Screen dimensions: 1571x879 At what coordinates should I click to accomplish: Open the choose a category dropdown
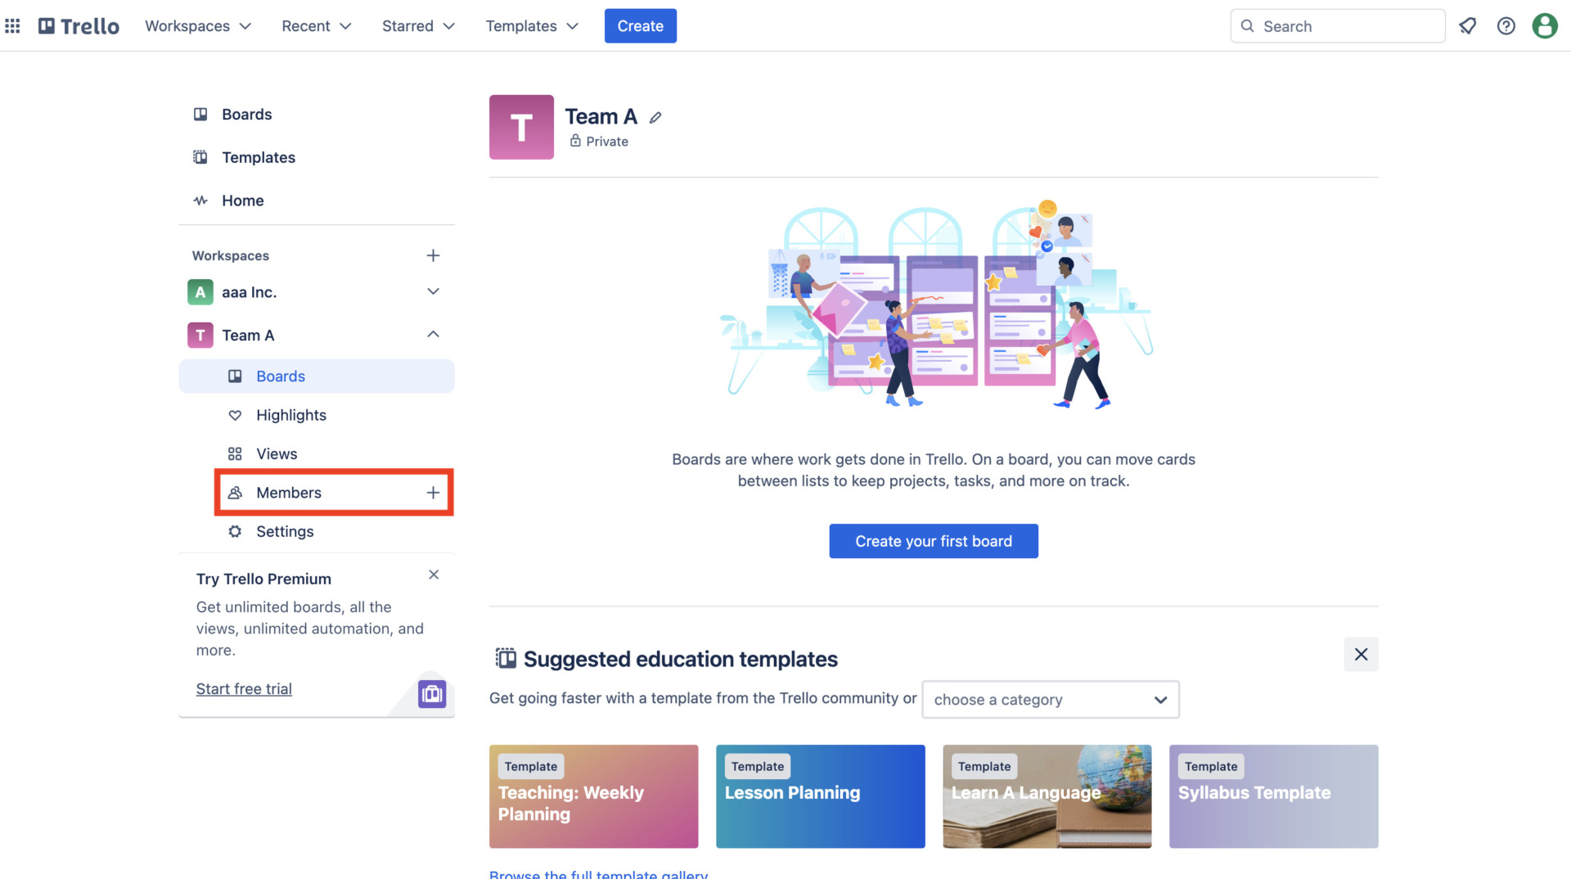[x=1050, y=700]
